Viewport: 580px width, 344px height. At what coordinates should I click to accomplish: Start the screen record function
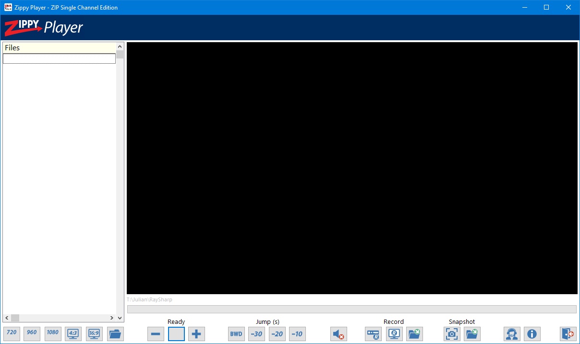pyautogui.click(x=394, y=334)
